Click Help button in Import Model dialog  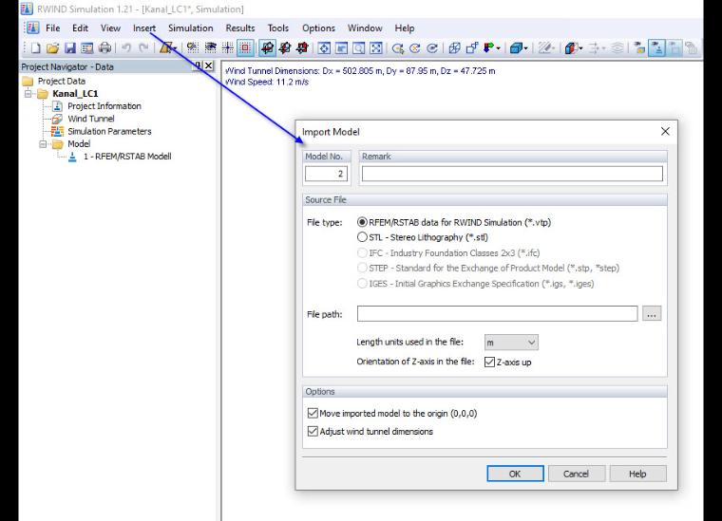click(637, 474)
